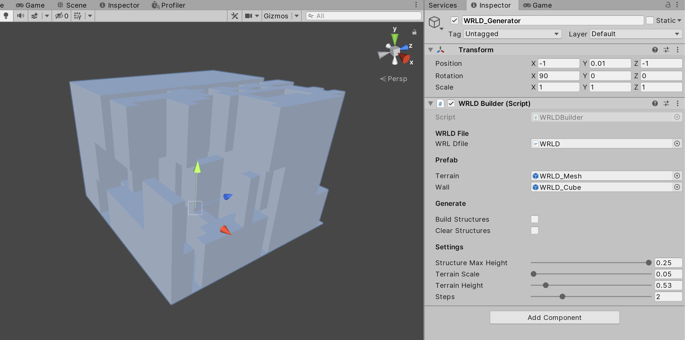The image size is (685, 340).
Task: Click scene camera settings icon
Action: point(249,16)
